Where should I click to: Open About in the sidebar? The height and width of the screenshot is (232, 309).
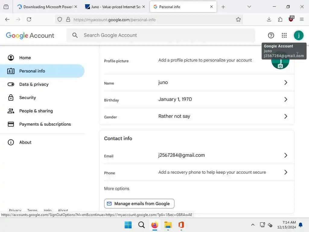42,142
